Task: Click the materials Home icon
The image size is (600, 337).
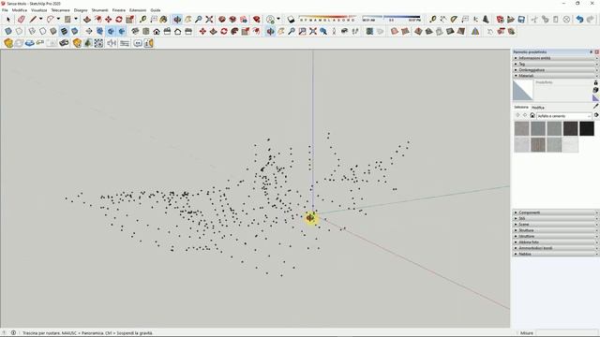Action: (x=532, y=115)
